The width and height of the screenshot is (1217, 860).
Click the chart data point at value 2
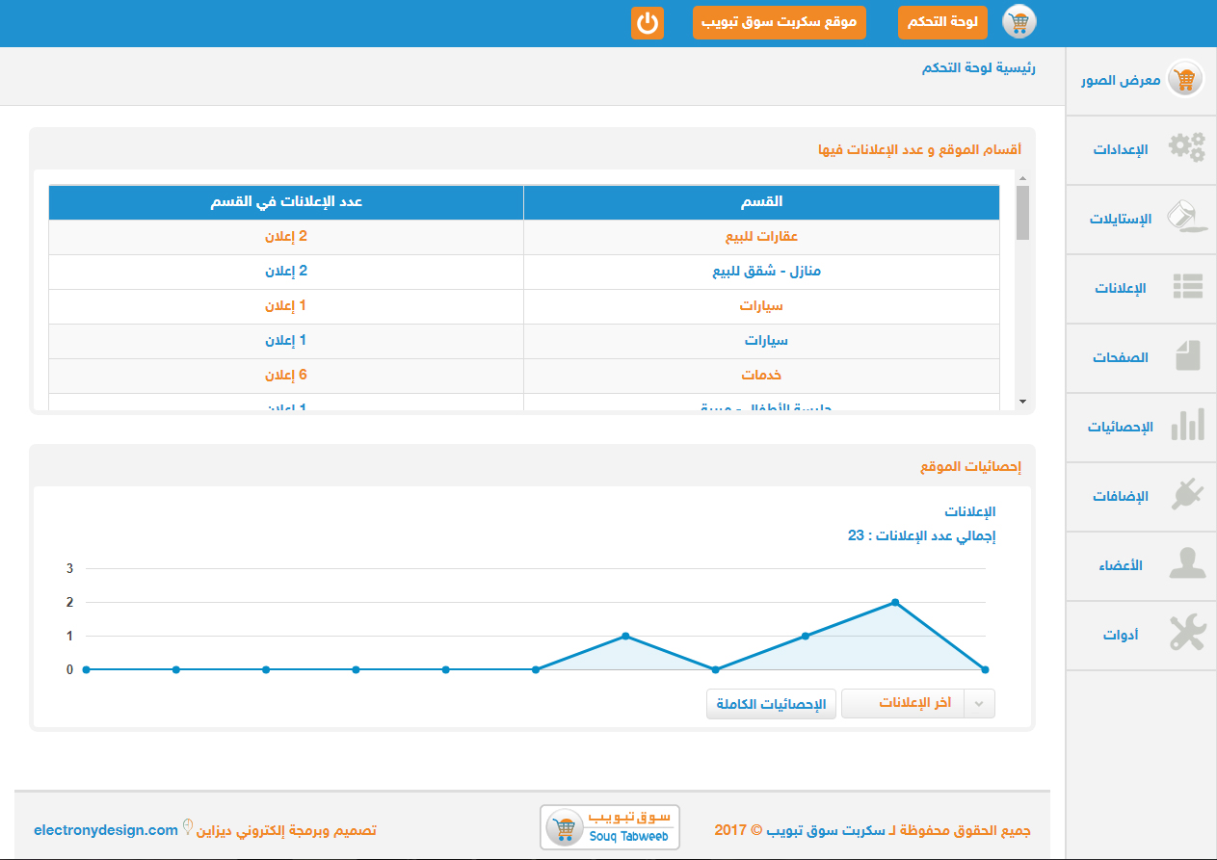895,602
